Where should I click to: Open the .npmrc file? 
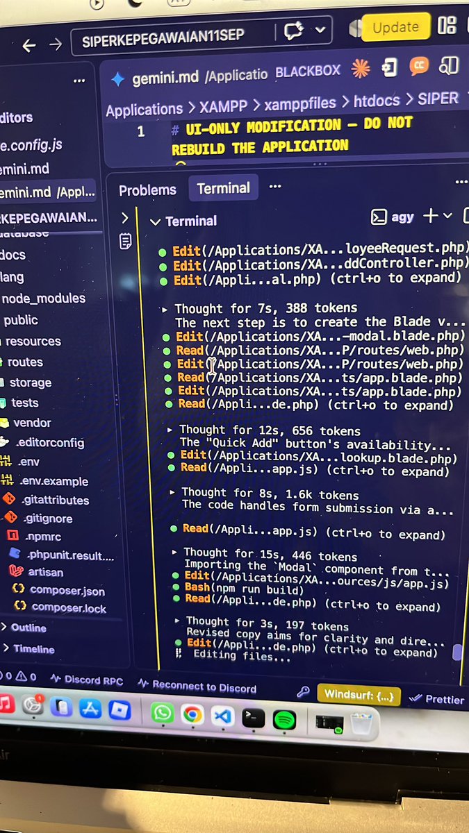[42, 536]
